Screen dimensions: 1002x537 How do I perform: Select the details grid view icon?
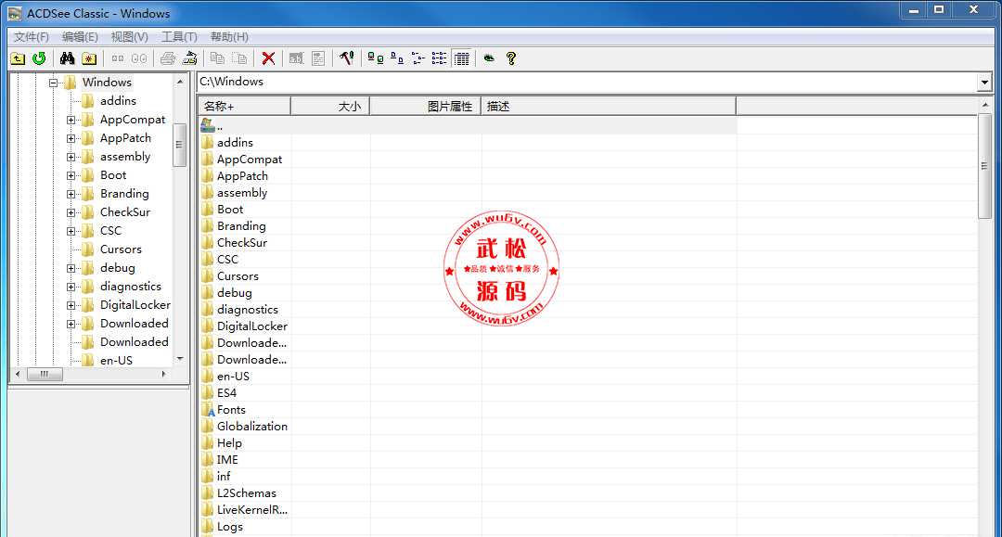pyautogui.click(x=461, y=58)
